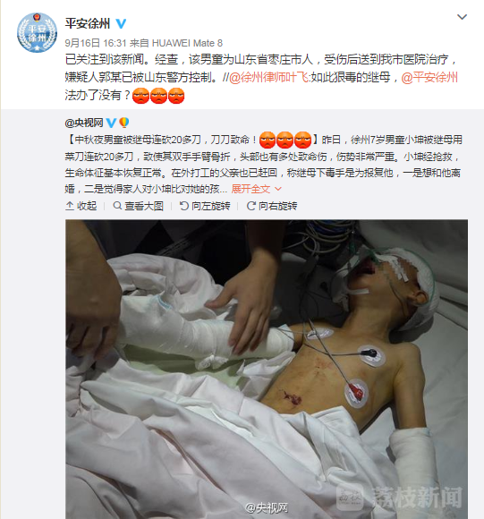
Task: Click the counterclockwise rotate icon
Action: (184, 206)
